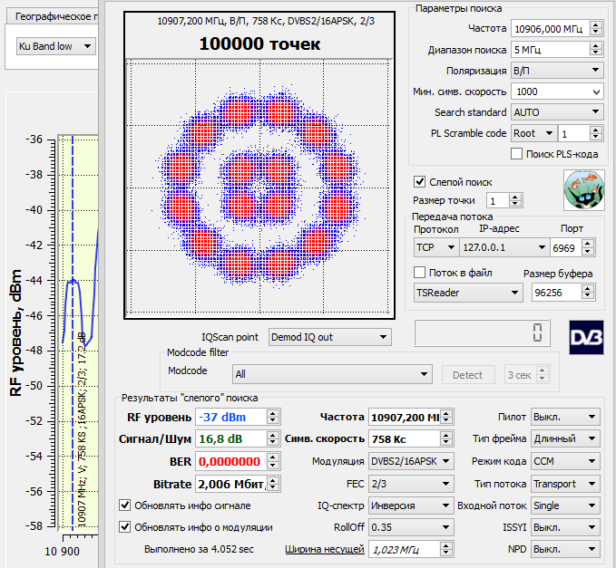Increase the search range 5 МГц stepper

595,45
